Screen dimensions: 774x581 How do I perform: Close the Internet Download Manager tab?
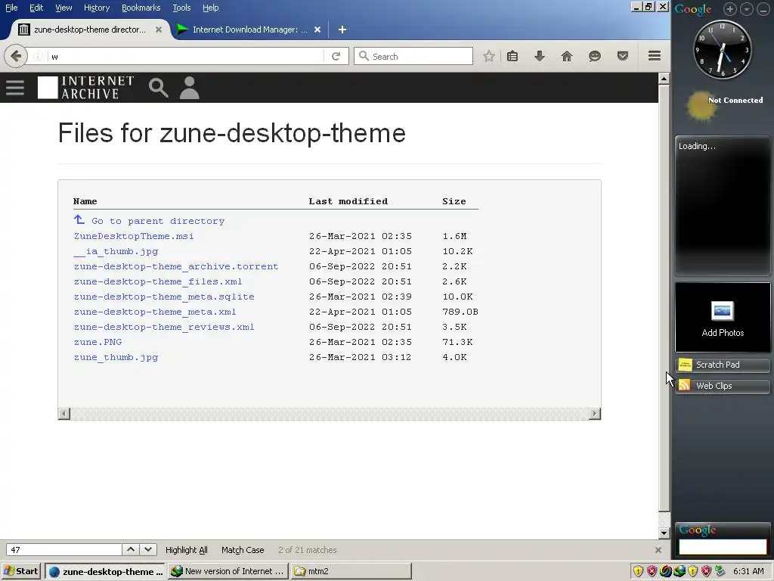pos(317,30)
